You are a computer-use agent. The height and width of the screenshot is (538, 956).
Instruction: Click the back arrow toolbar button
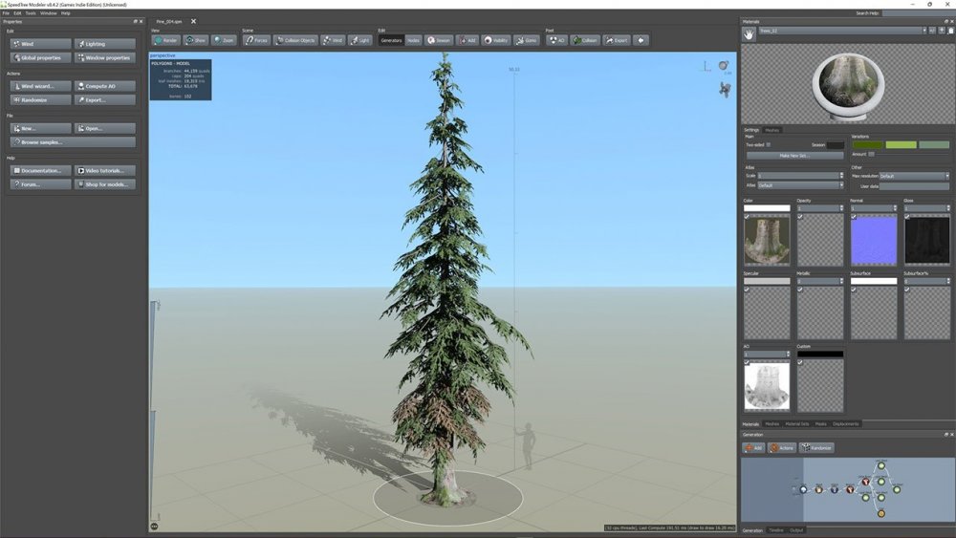pyautogui.click(x=641, y=40)
